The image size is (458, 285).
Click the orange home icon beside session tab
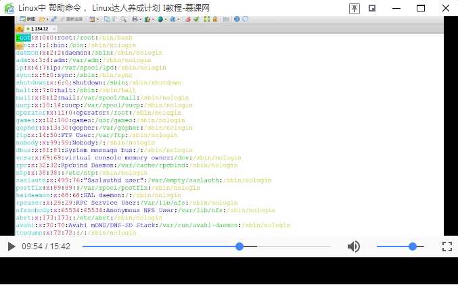click(x=19, y=28)
